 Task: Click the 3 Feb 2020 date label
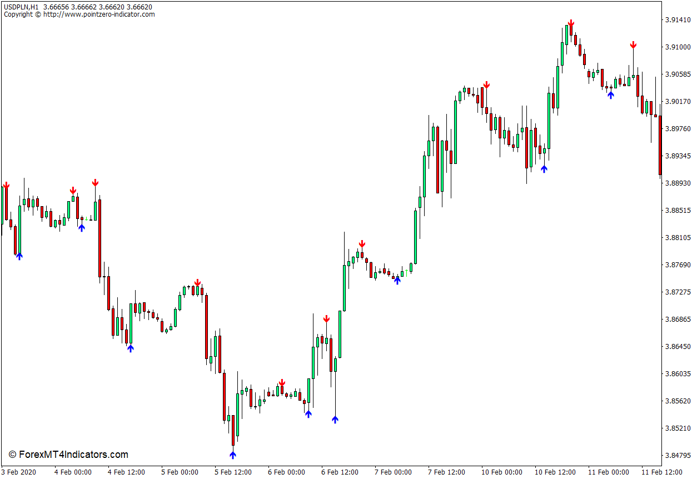pyautogui.click(x=18, y=472)
